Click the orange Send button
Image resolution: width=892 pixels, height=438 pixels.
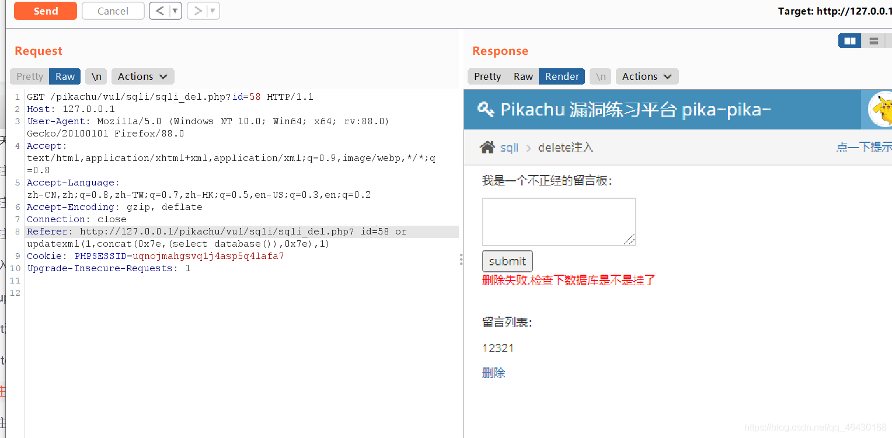point(46,11)
